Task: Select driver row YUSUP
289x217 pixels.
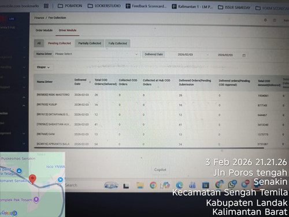Action: coord(47,105)
